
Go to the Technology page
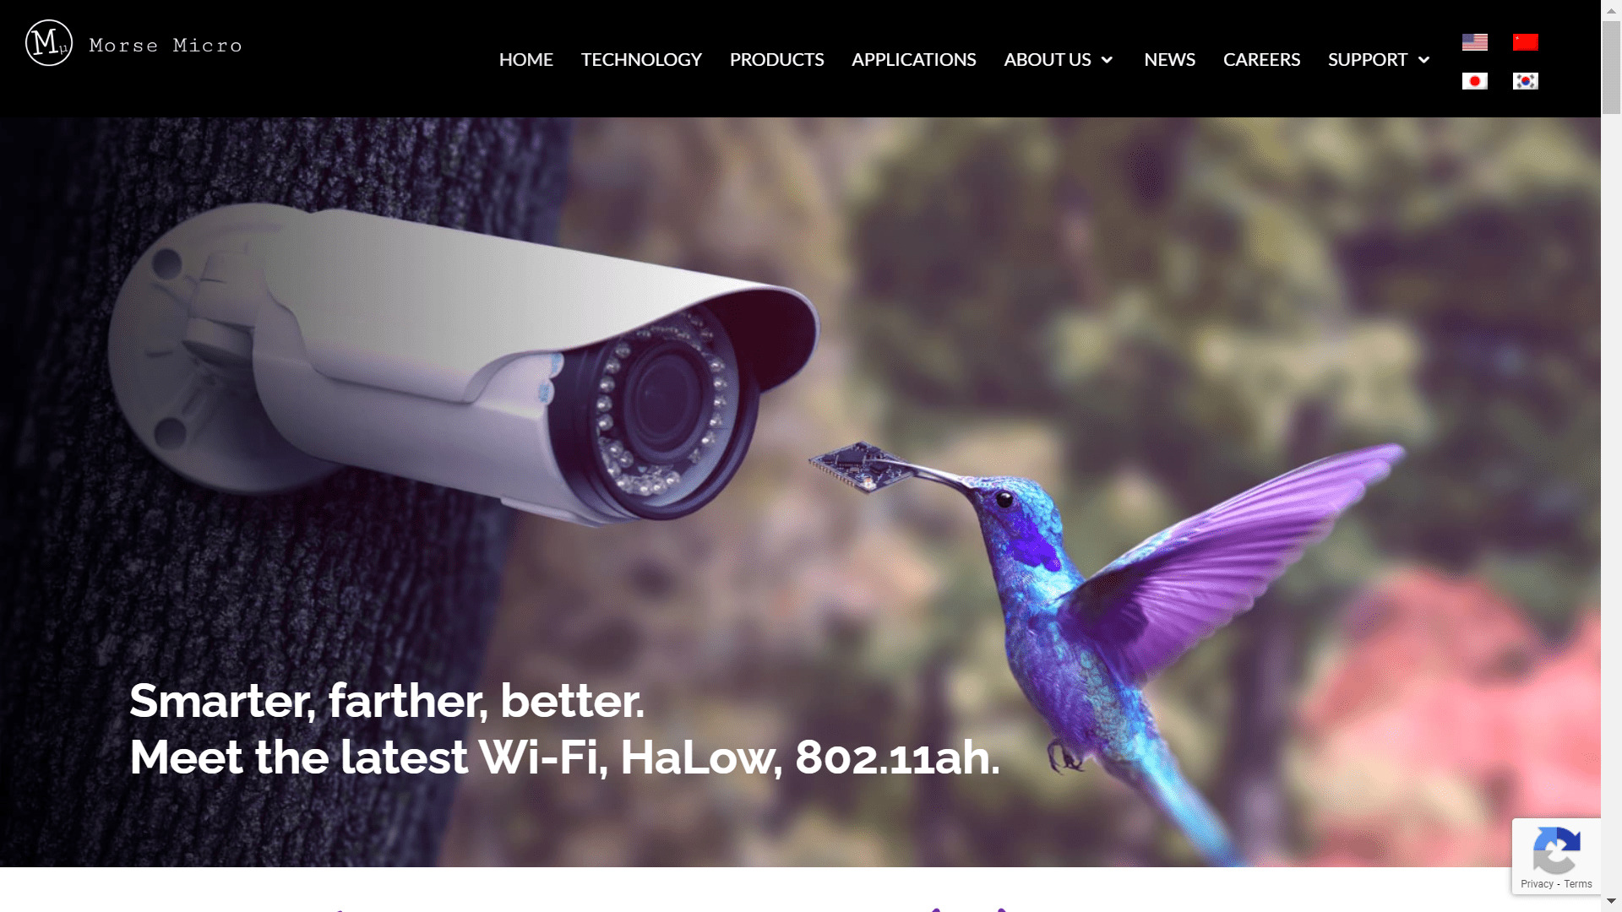[x=641, y=60]
